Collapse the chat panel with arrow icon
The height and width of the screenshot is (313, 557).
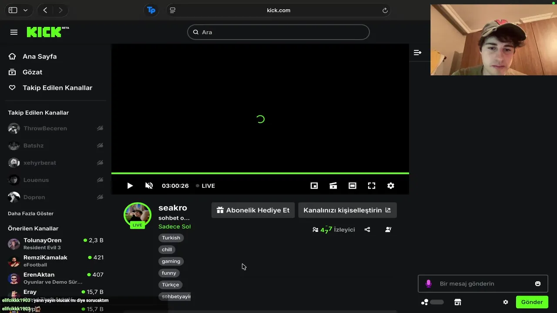tap(417, 53)
